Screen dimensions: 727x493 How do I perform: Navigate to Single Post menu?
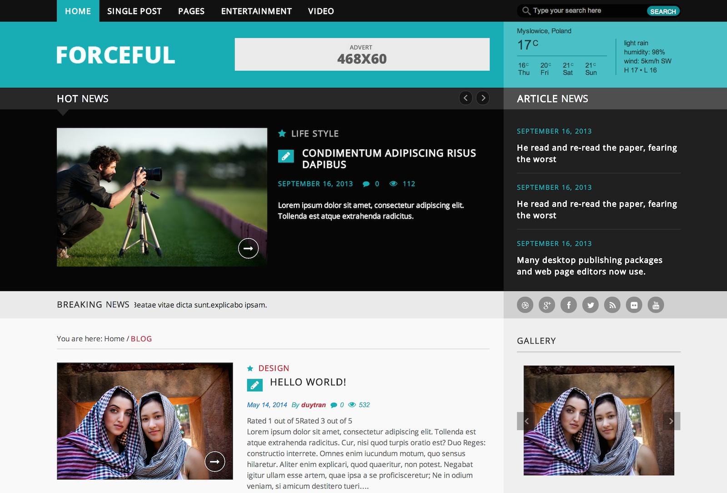pyautogui.click(x=134, y=11)
